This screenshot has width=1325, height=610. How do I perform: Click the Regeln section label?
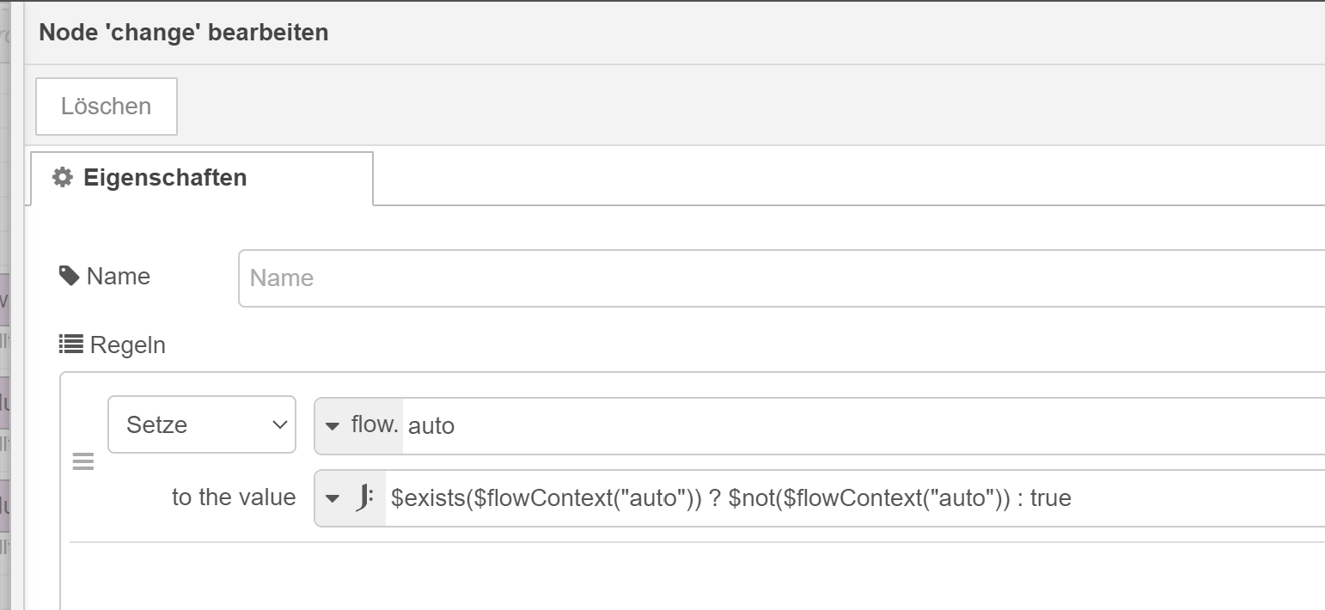coord(128,345)
